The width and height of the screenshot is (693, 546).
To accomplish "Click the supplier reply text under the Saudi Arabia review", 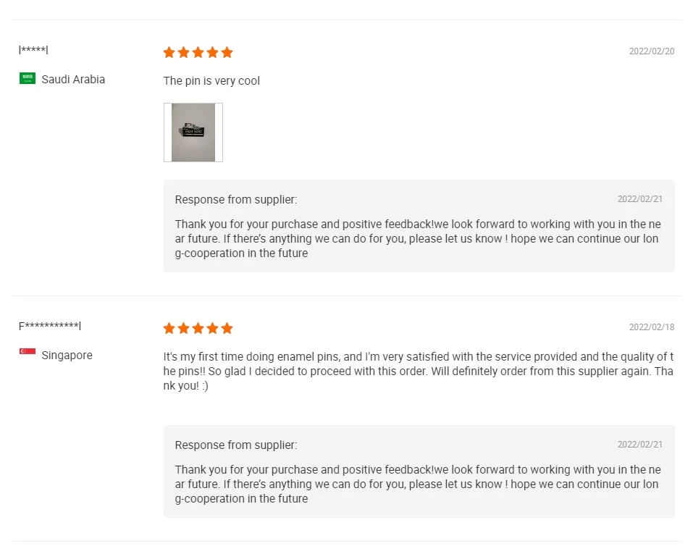I will [418, 239].
